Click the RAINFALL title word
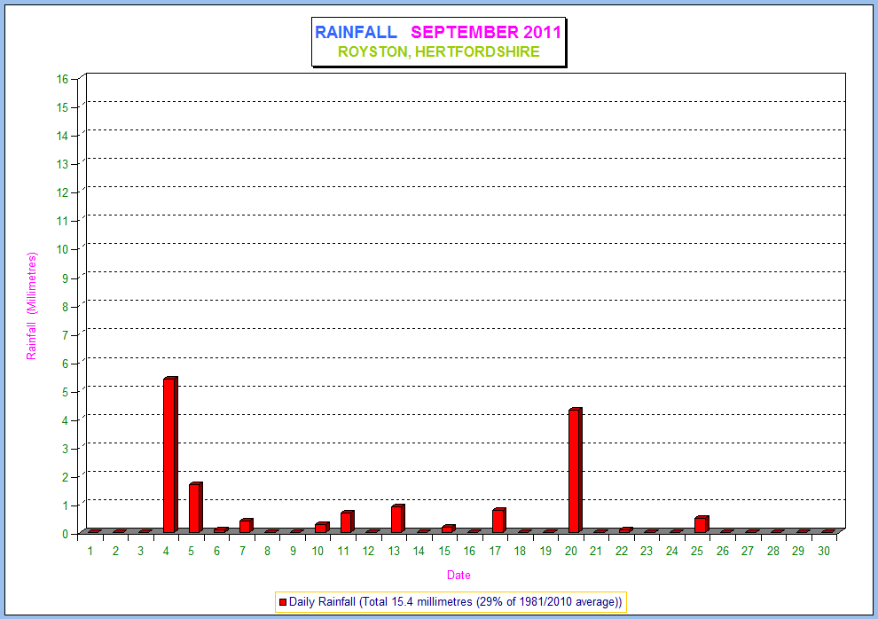 coord(357,33)
